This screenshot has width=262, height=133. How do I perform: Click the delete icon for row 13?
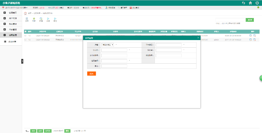coord(254,36)
